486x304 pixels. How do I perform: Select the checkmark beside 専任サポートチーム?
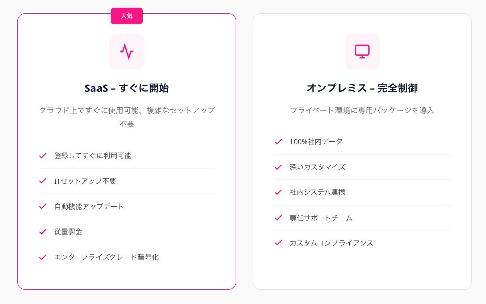278,218
